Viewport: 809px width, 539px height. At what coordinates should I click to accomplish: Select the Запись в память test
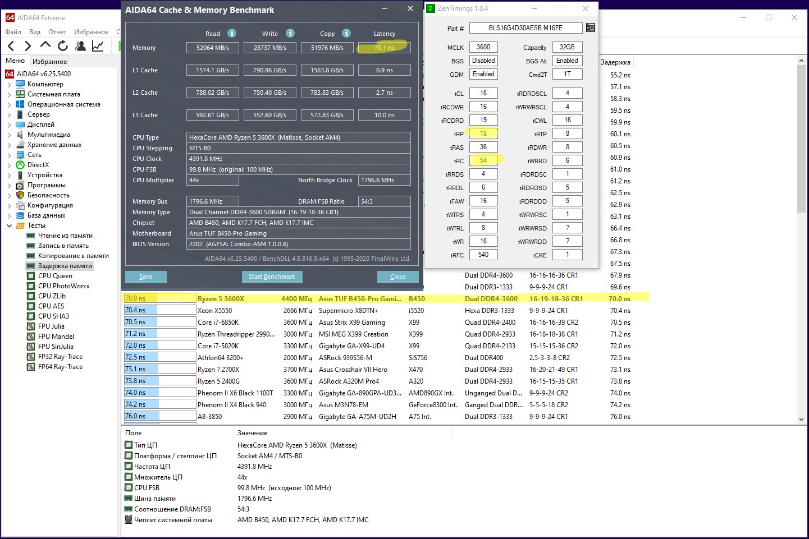(63, 246)
